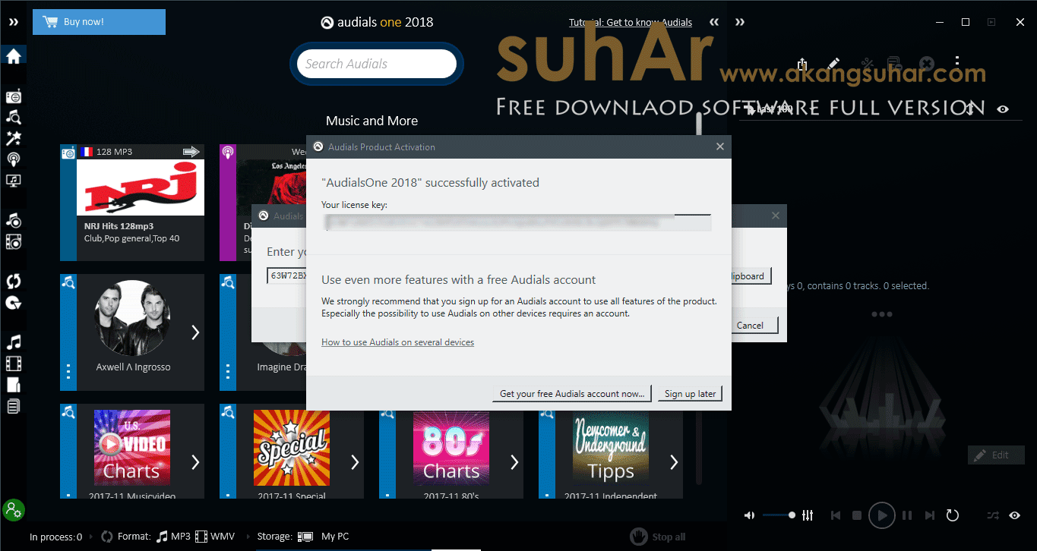Click the export/share icon in the playlist toolbar
Viewport: 1037px width, 551px height.
801,64
